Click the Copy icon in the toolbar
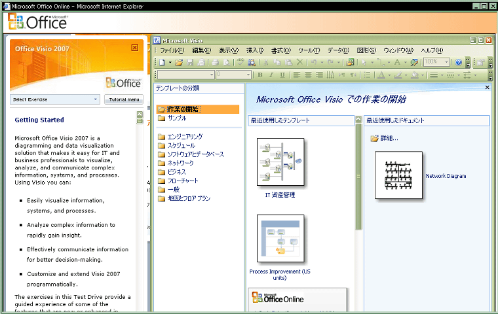 277,62
